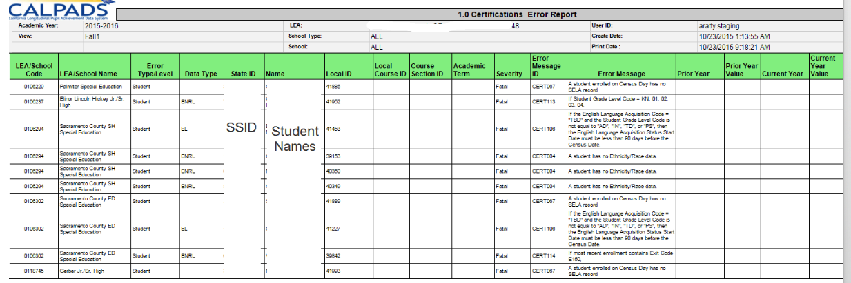
Task: Click the LEA/School Code column header
Action: [34, 70]
